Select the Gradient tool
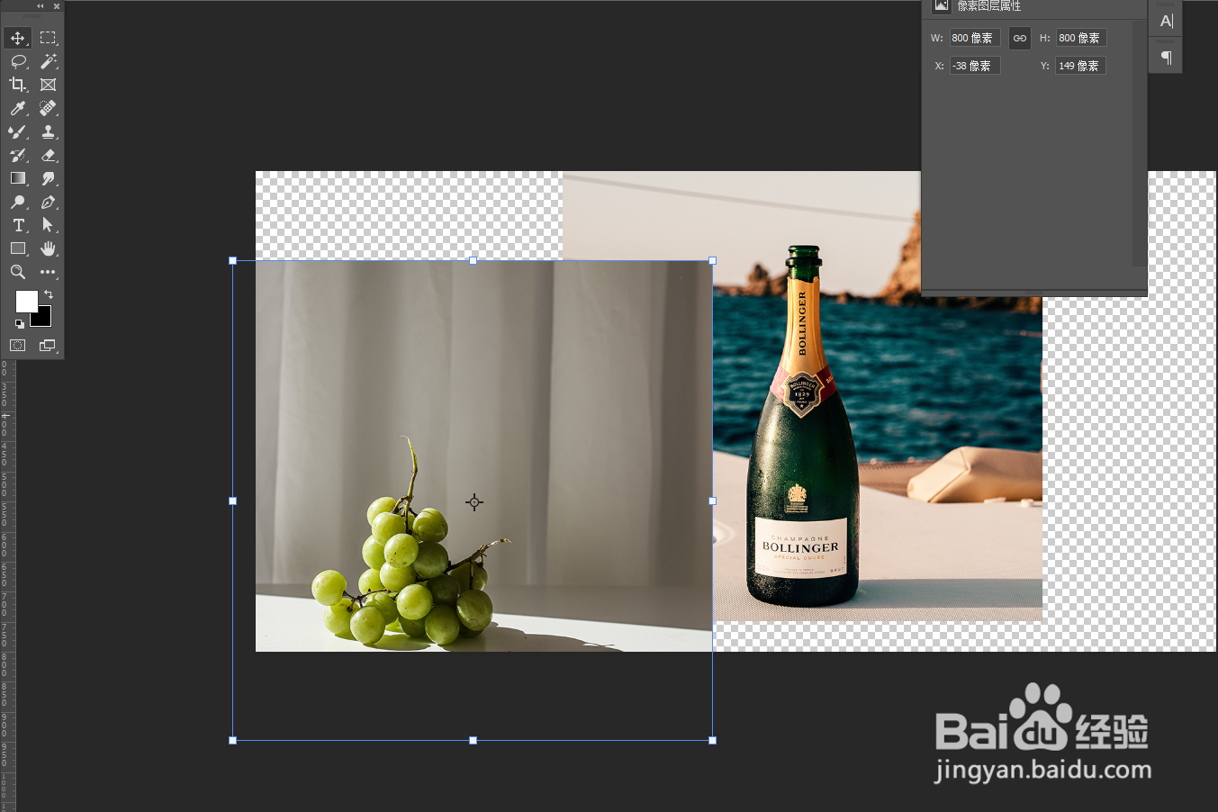 click(x=18, y=178)
